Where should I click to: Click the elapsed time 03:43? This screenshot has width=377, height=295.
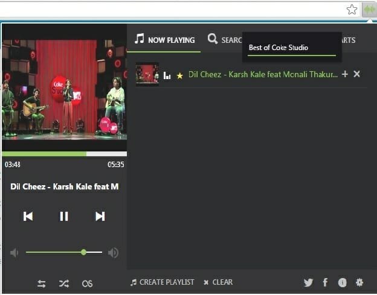[13, 165]
